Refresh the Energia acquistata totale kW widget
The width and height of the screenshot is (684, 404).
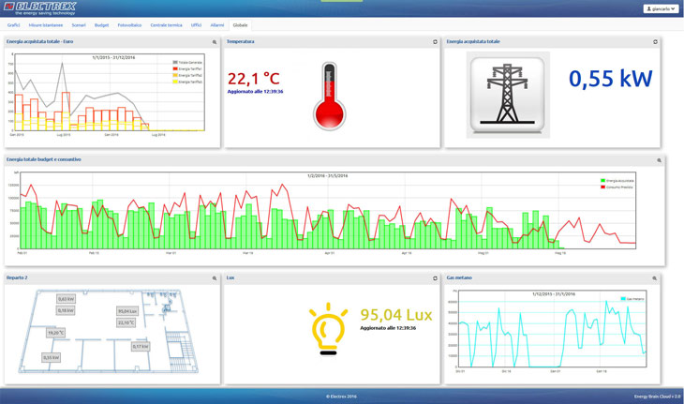click(655, 42)
